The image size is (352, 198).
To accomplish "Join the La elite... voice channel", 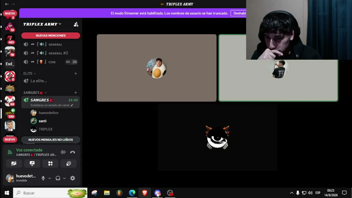I will (51, 81).
